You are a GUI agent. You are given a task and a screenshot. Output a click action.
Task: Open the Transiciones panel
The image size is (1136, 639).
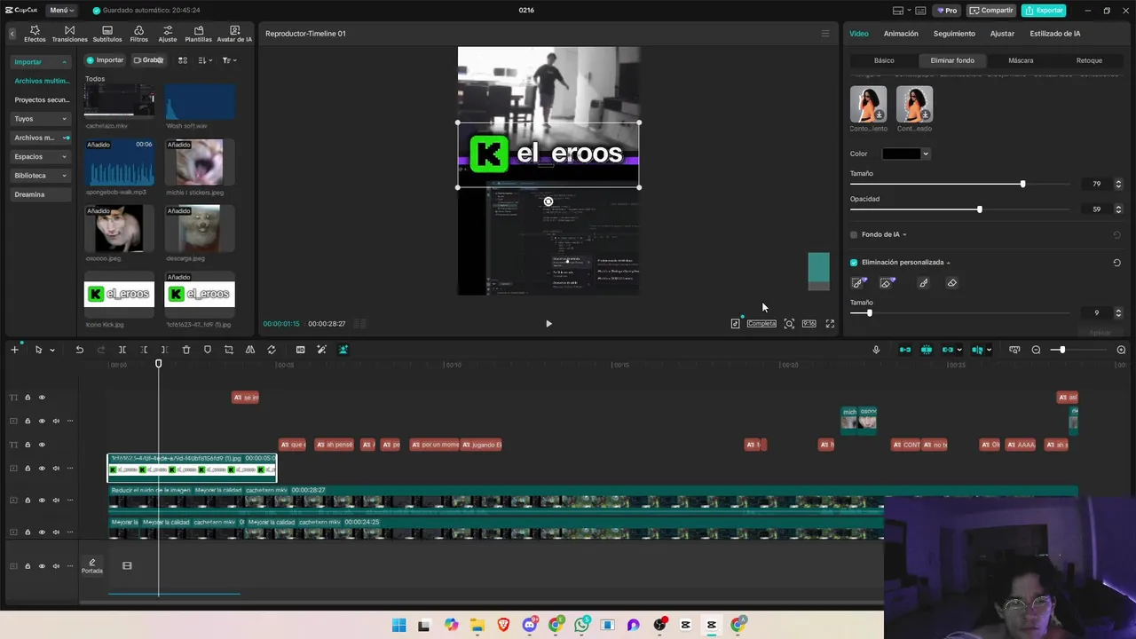[x=69, y=34]
